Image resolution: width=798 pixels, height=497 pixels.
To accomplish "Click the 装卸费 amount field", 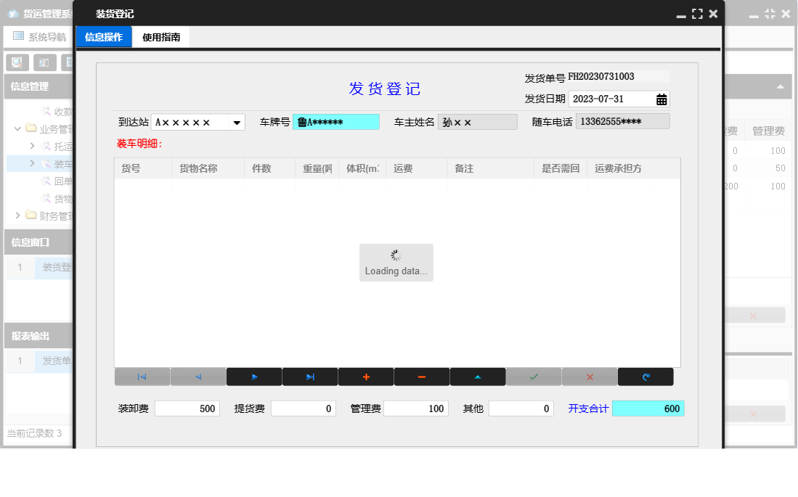I will 187,409.
